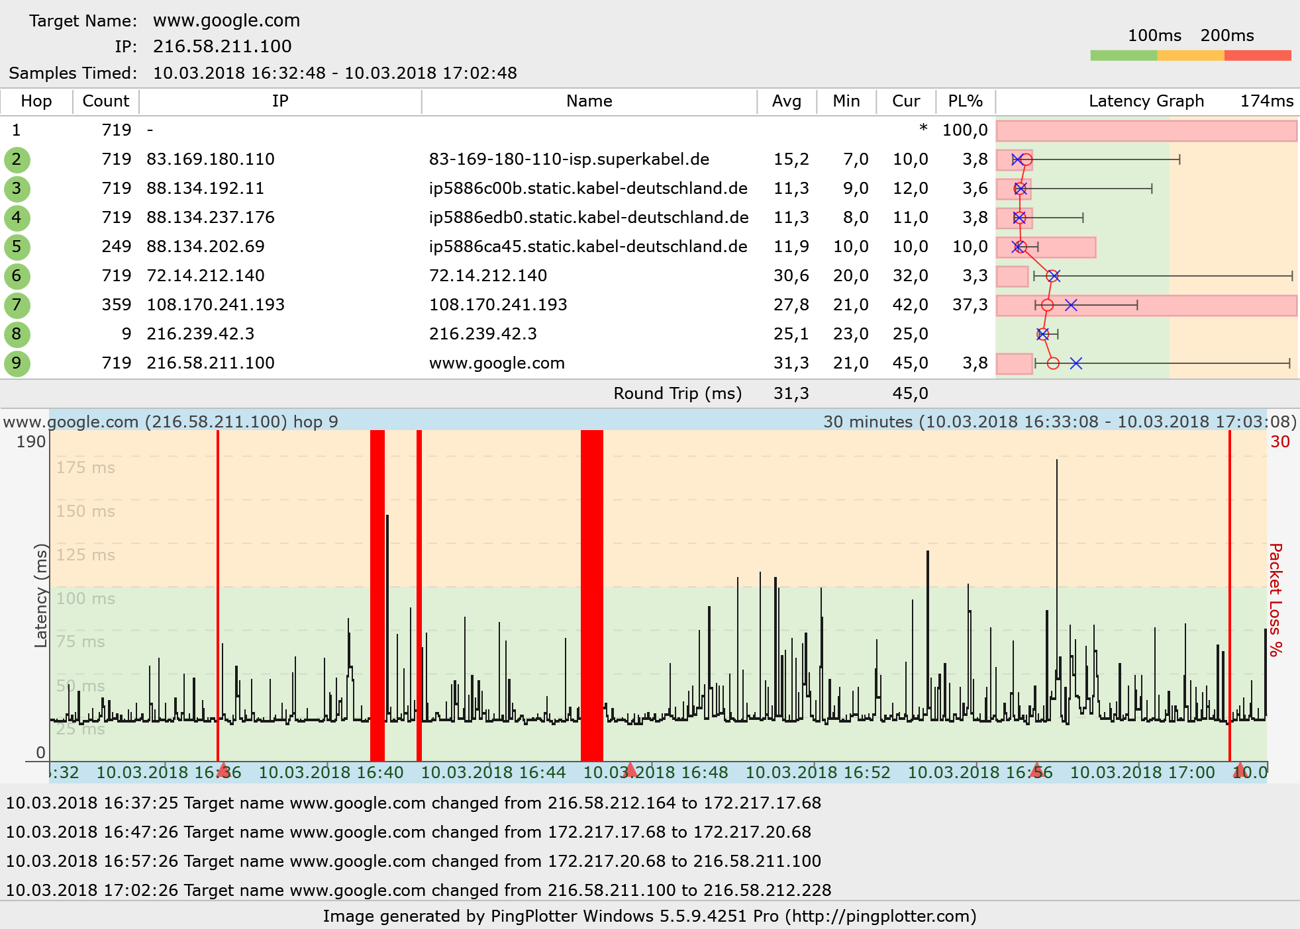Select IP 216.58.211.100 in hop 9 row
Image resolution: width=1300 pixels, height=929 pixels.
tap(211, 363)
